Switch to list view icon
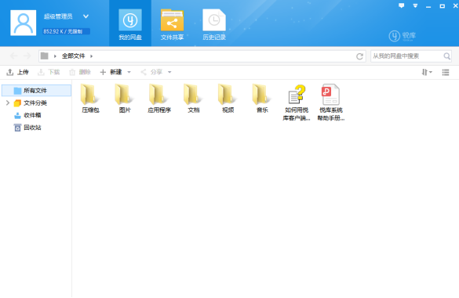 click(445, 72)
